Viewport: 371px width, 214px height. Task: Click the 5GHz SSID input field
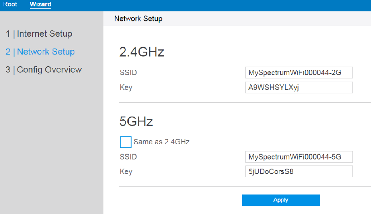click(298, 157)
